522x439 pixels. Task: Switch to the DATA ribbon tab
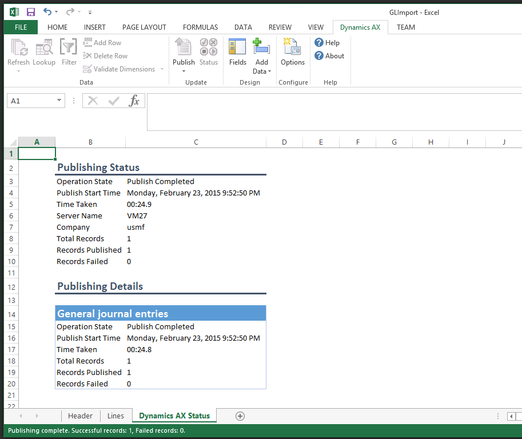(x=243, y=27)
